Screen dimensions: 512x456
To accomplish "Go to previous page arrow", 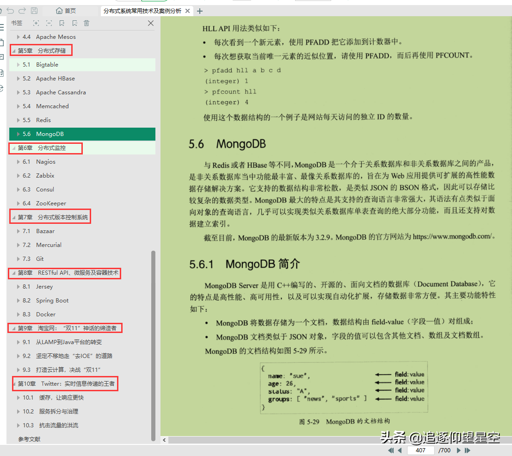I will tap(400, 450).
